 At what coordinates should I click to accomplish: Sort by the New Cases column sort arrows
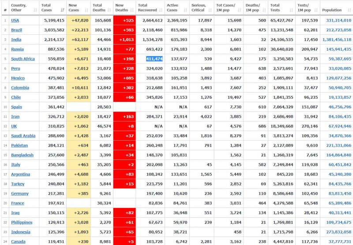click(x=86, y=10)
